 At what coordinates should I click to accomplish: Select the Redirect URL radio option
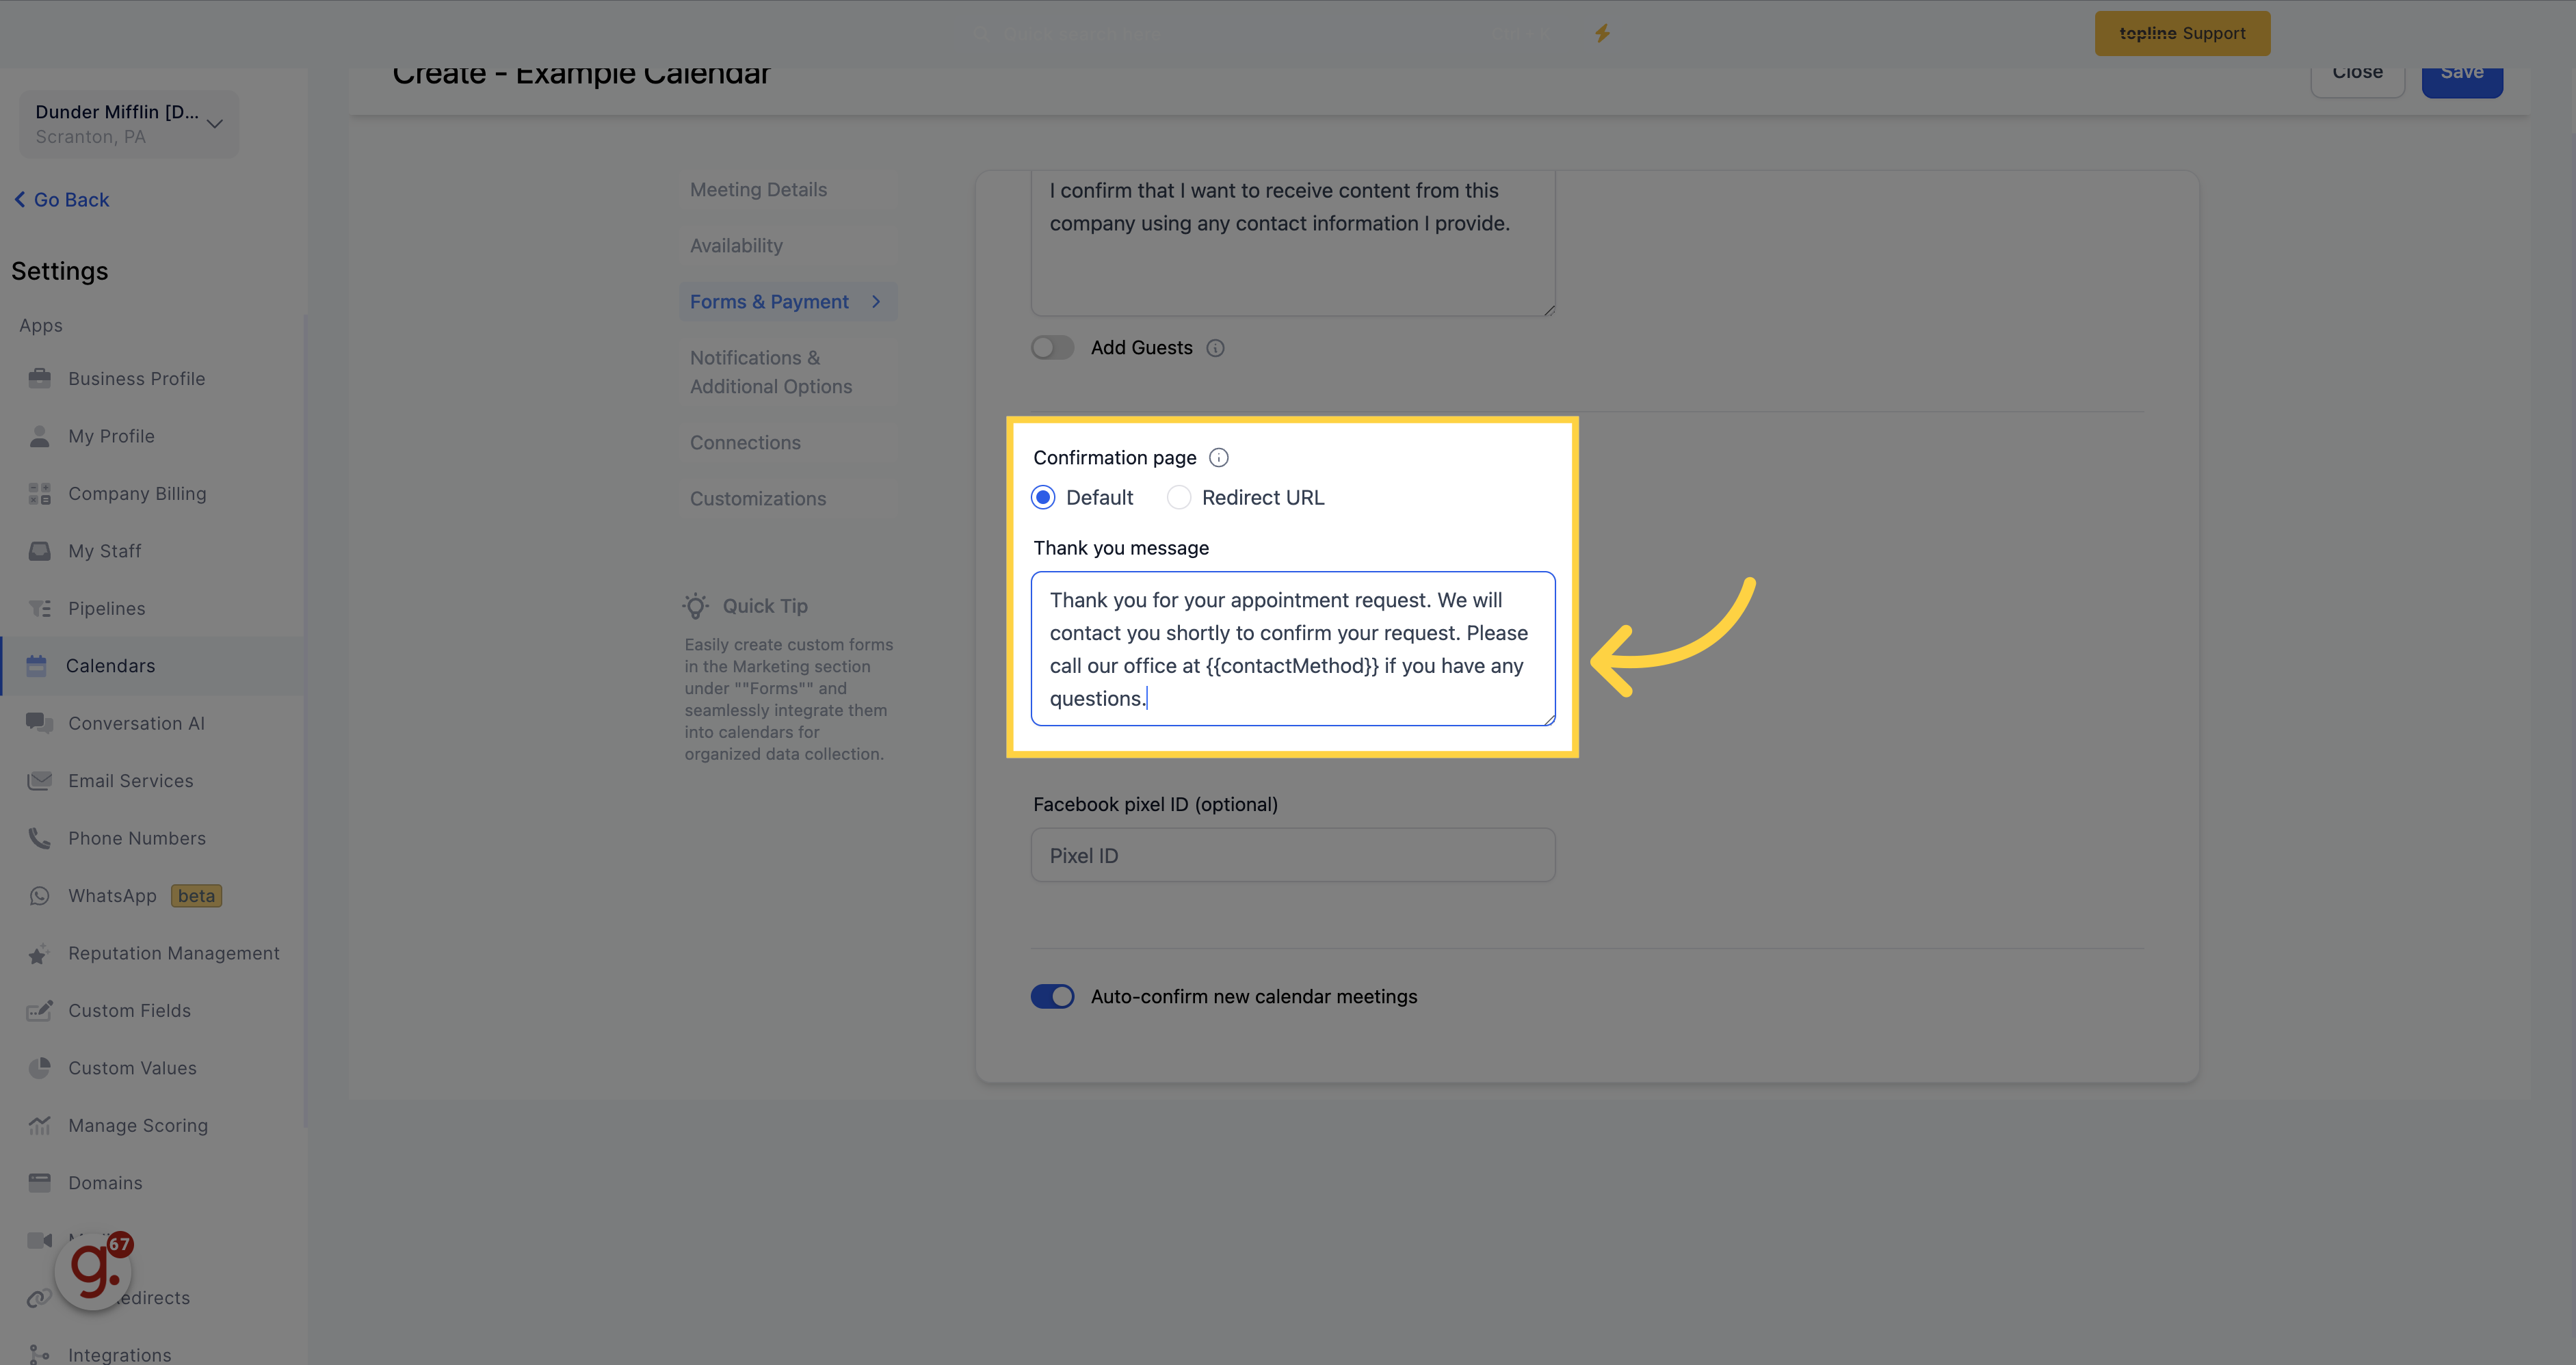(x=1179, y=498)
